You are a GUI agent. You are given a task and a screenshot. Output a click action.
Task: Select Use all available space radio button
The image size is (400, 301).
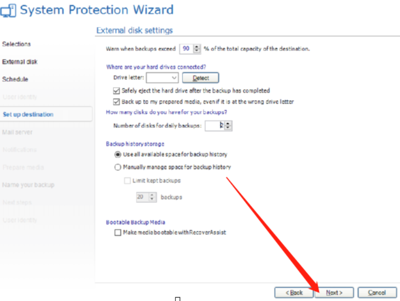pyautogui.click(x=118, y=154)
